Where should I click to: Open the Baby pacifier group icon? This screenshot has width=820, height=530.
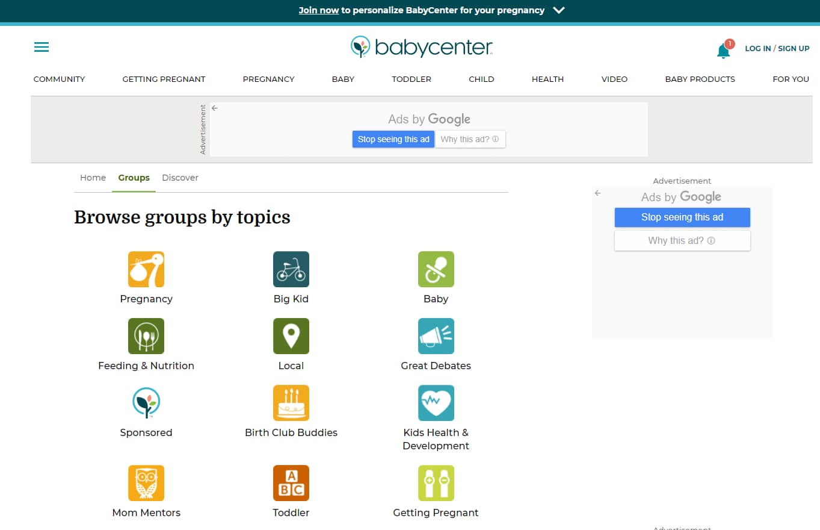coord(436,269)
